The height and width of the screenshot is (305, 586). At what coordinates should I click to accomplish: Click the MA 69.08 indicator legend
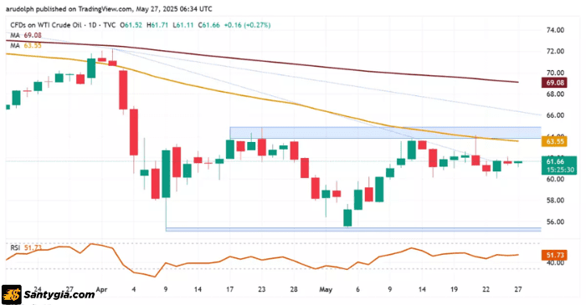[25, 35]
